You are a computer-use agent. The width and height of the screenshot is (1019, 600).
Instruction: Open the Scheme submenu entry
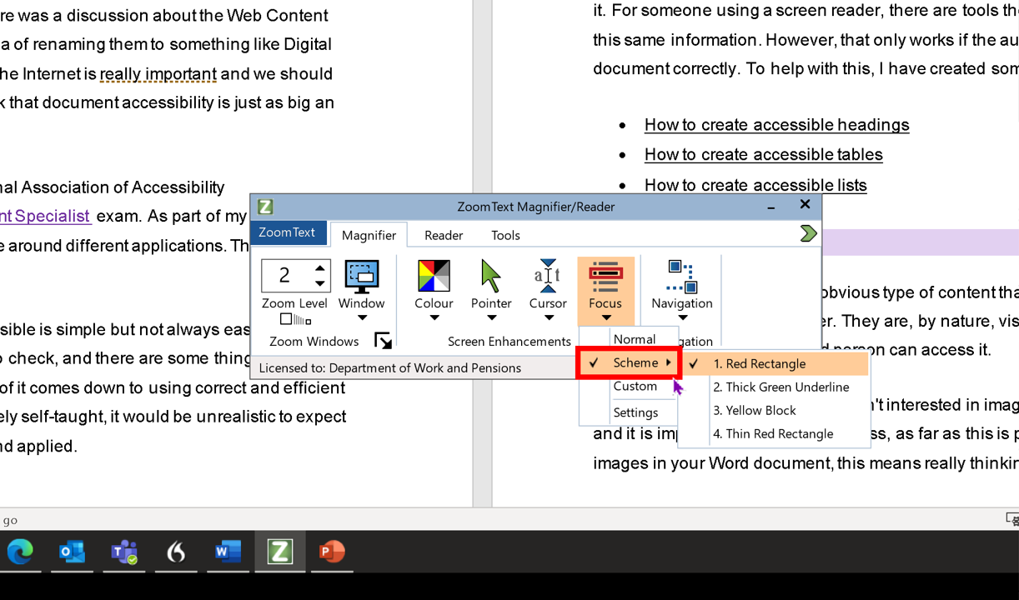point(630,363)
